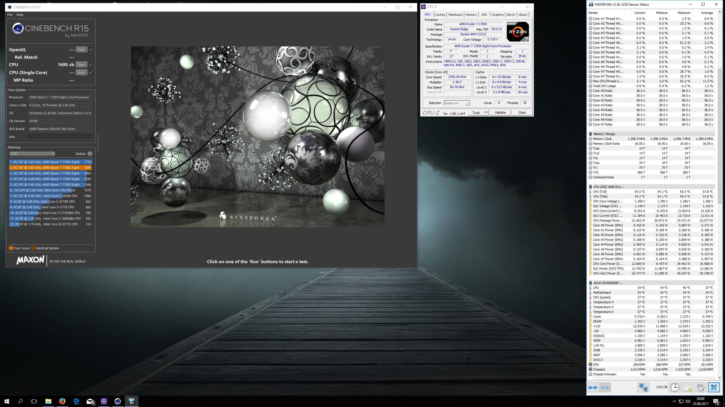The height and width of the screenshot is (407, 725).
Task: Close HWiNFO sensors with blue X icon
Action: [x=714, y=387]
